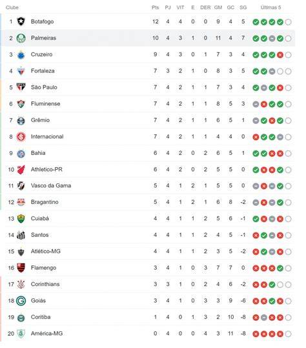Click the Internacional club crest
This screenshot has height=348, width=306.
pyautogui.click(x=21, y=137)
